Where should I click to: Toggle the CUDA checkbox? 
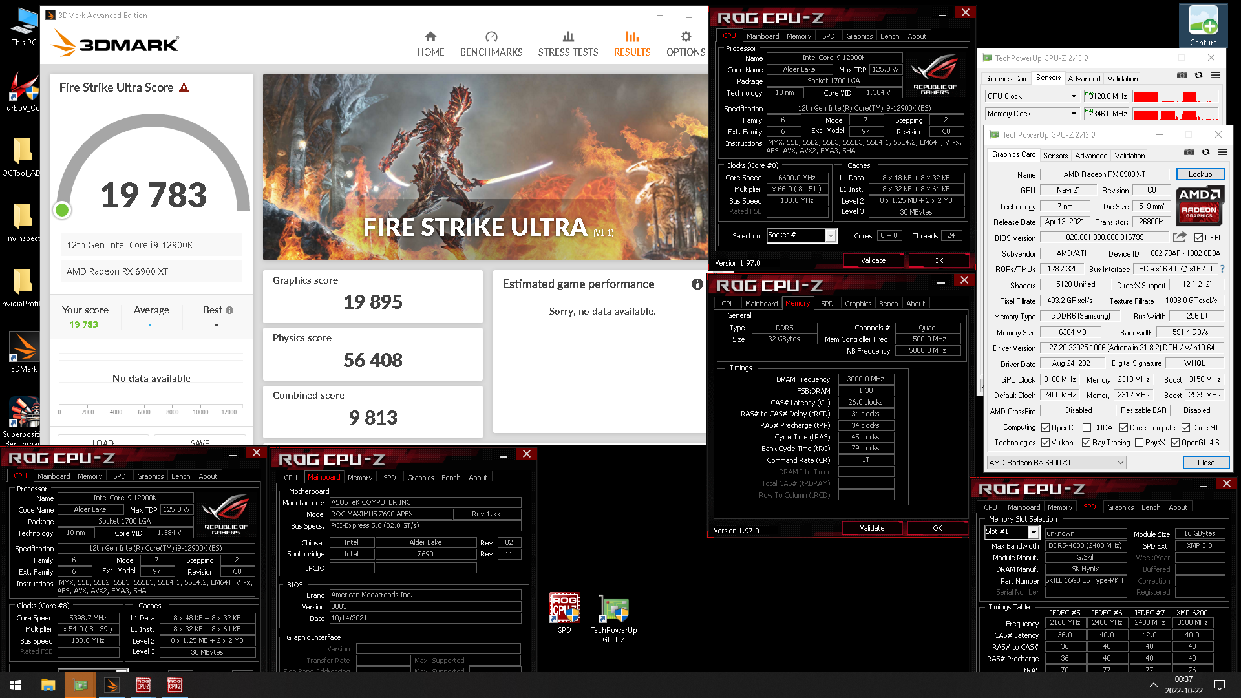[x=1087, y=428]
